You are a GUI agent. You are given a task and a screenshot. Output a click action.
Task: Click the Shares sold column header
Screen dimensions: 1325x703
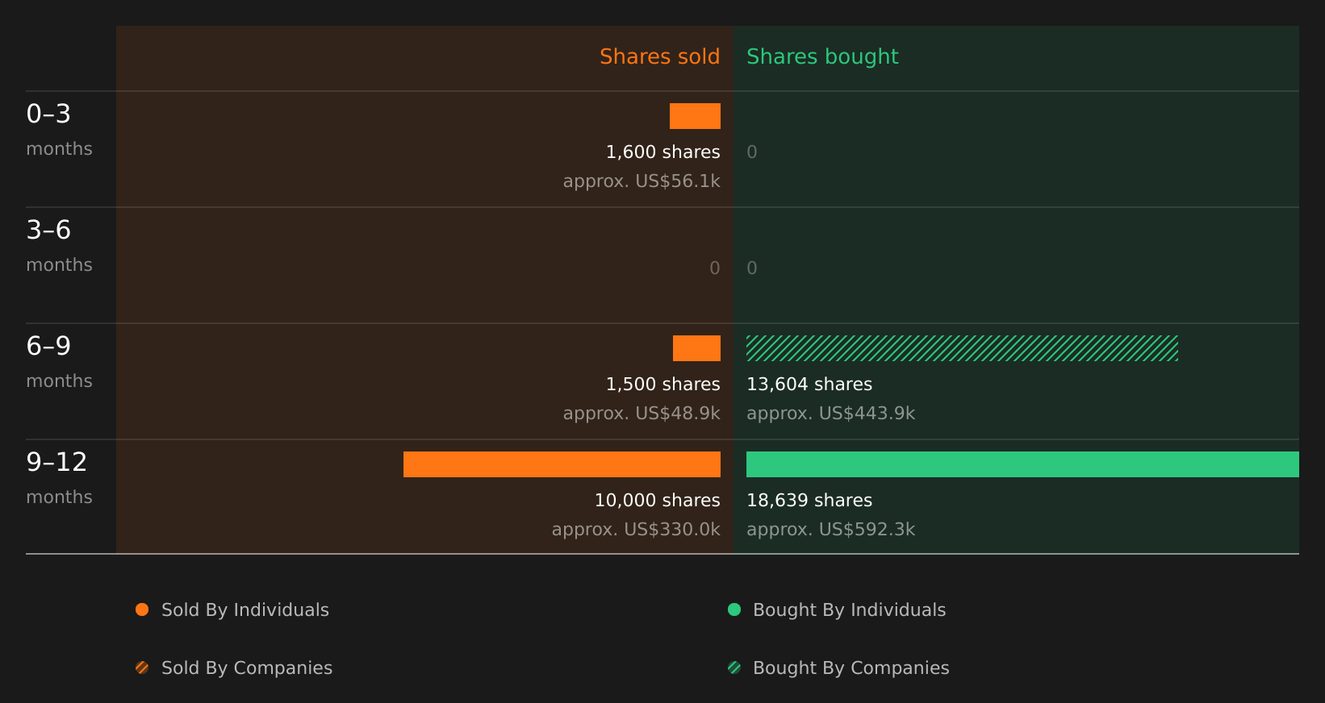659,56
